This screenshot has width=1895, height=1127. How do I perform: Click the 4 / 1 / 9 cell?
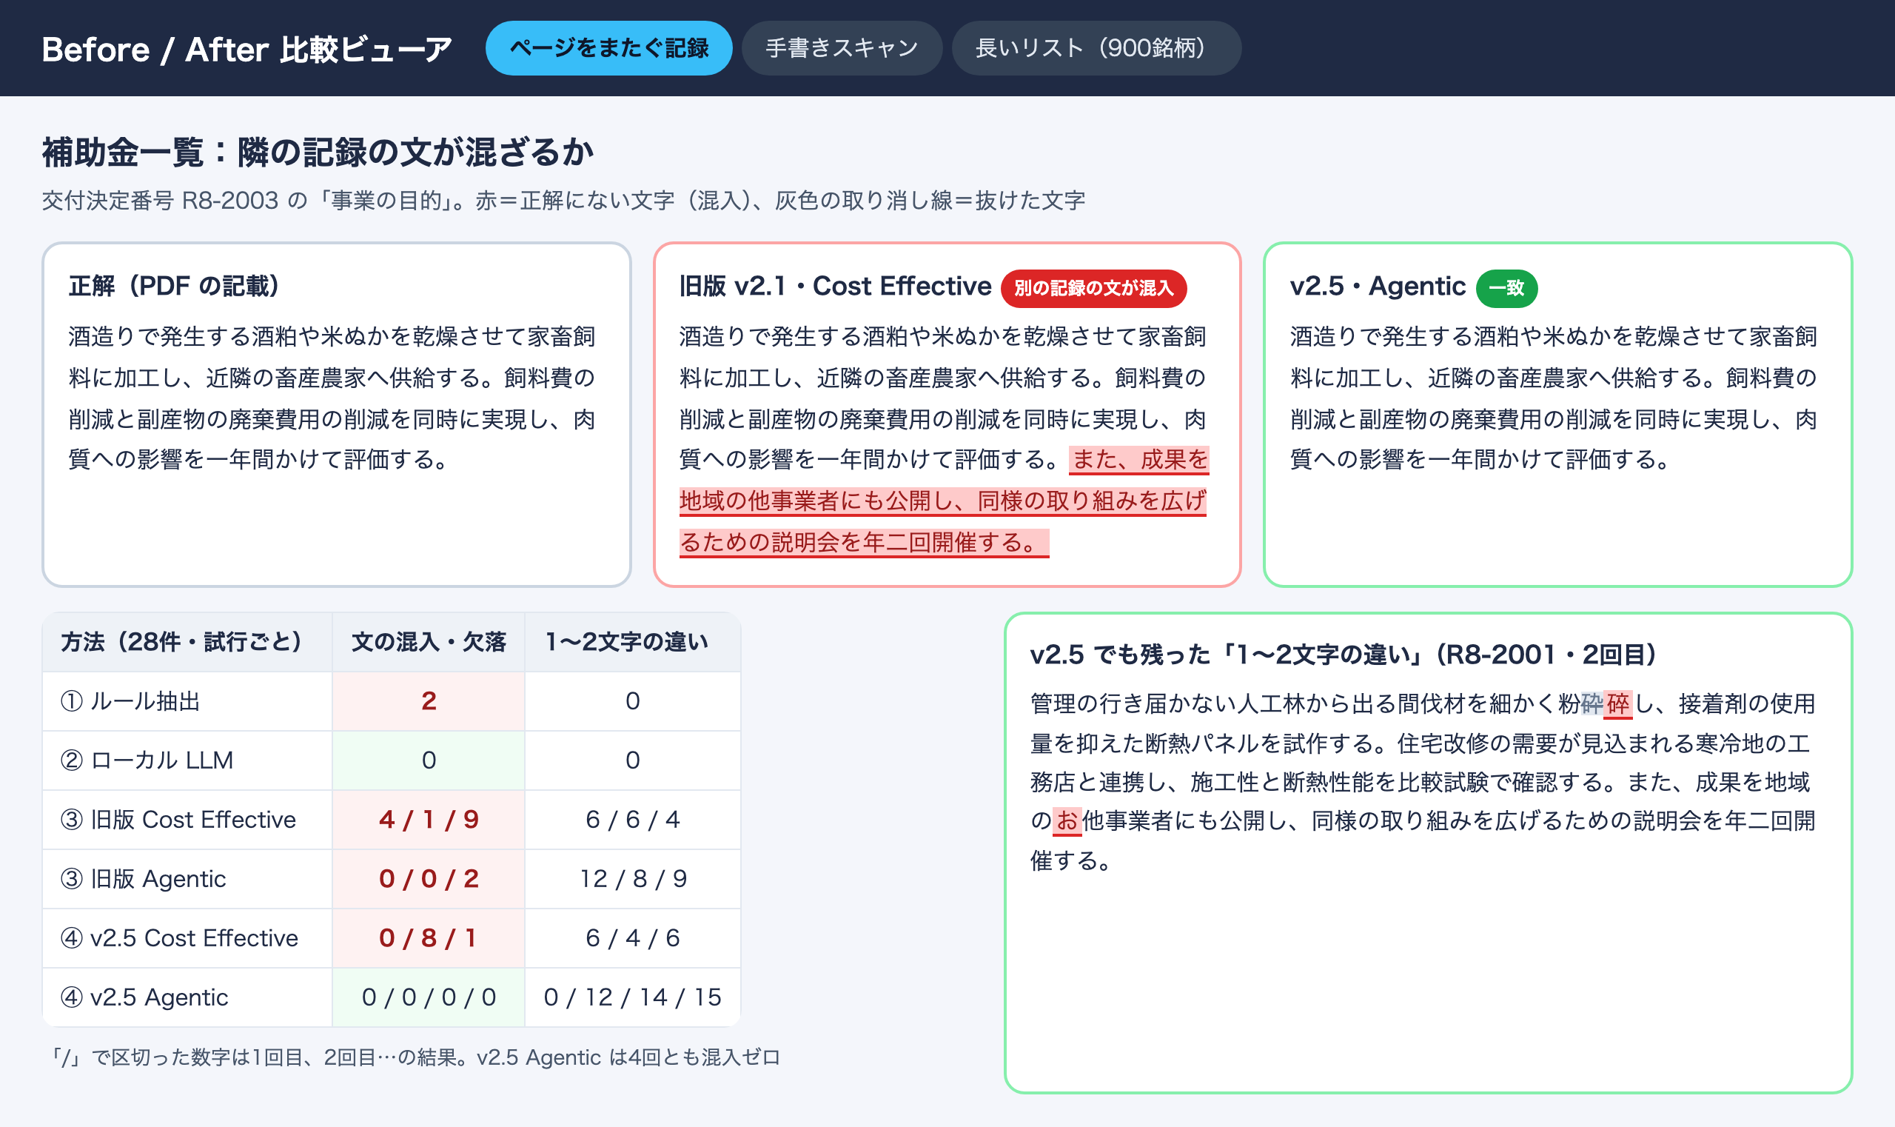coord(428,820)
